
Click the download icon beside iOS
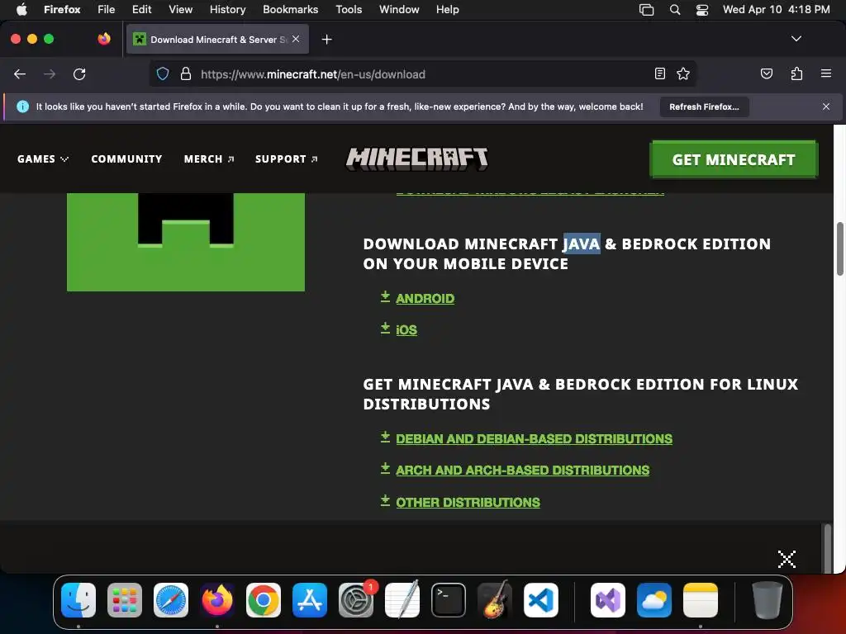pyautogui.click(x=385, y=328)
